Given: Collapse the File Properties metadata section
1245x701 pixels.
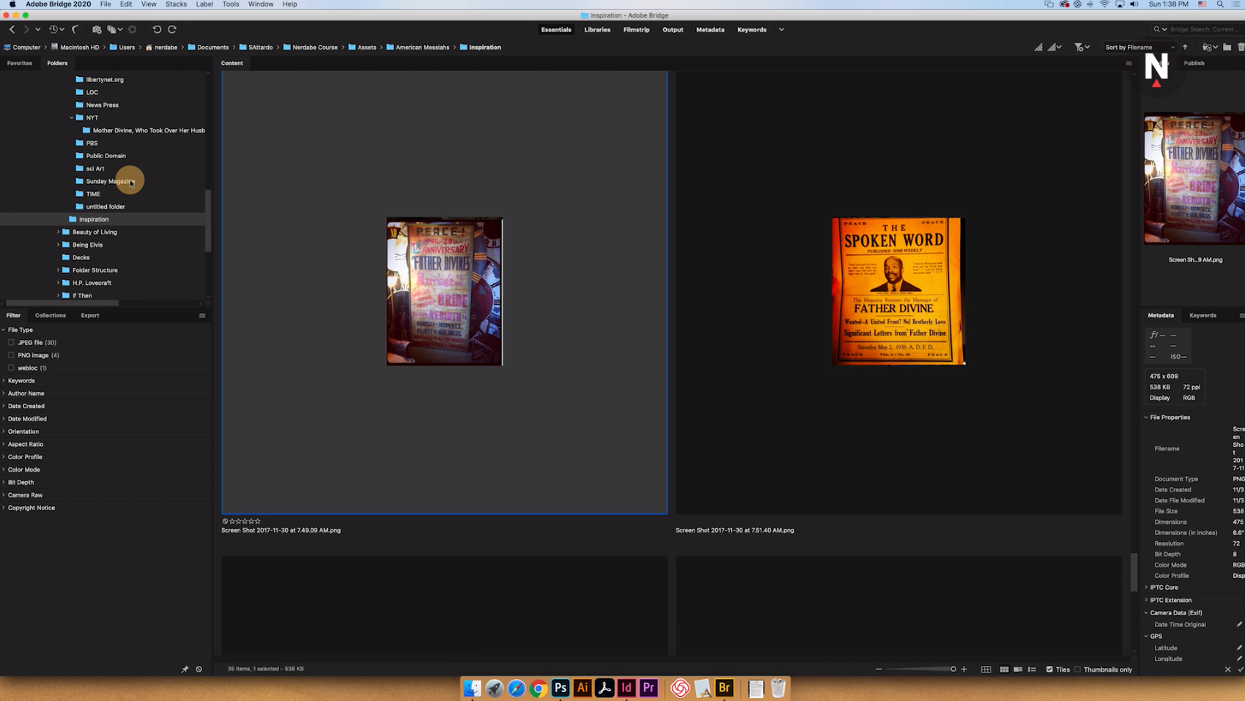Looking at the screenshot, I should [x=1146, y=418].
